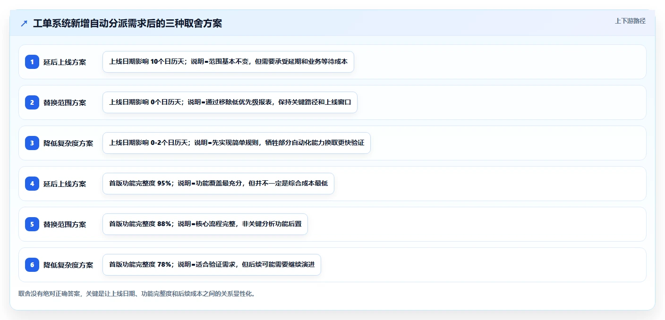Click the 上下游路径 label
Viewport: 665px width, 320px height.
tap(630, 21)
